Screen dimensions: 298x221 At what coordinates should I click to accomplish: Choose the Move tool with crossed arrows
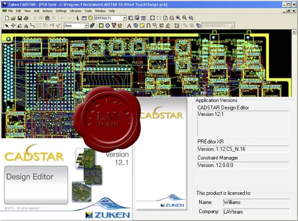point(13,25)
